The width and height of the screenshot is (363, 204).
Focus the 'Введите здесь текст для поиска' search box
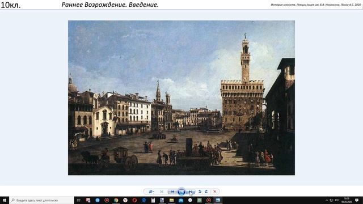[41, 200]
